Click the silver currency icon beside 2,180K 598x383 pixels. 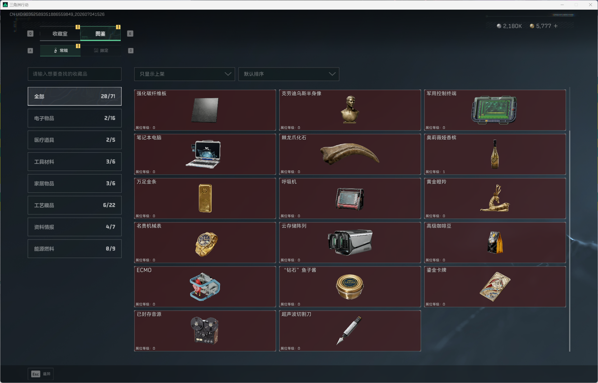tap(499, 26)
